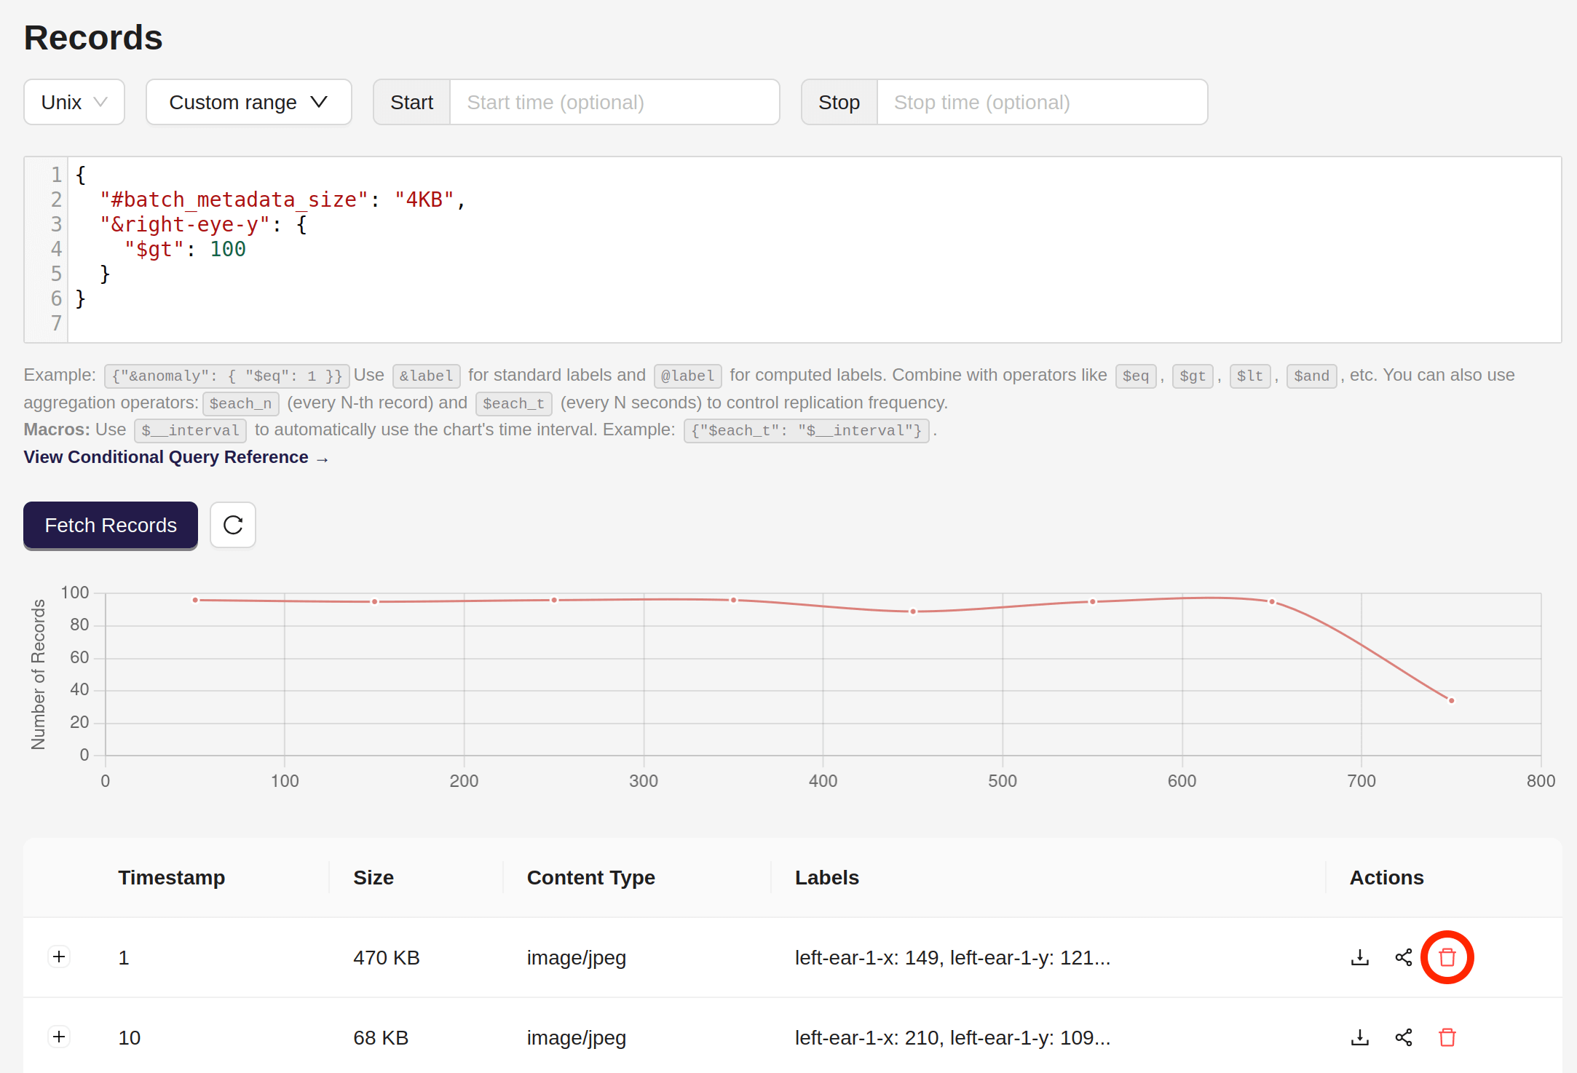Expand details for record timestamp 1
The width and height of the screenshot is (1577, 1073).
coord(59,957)
